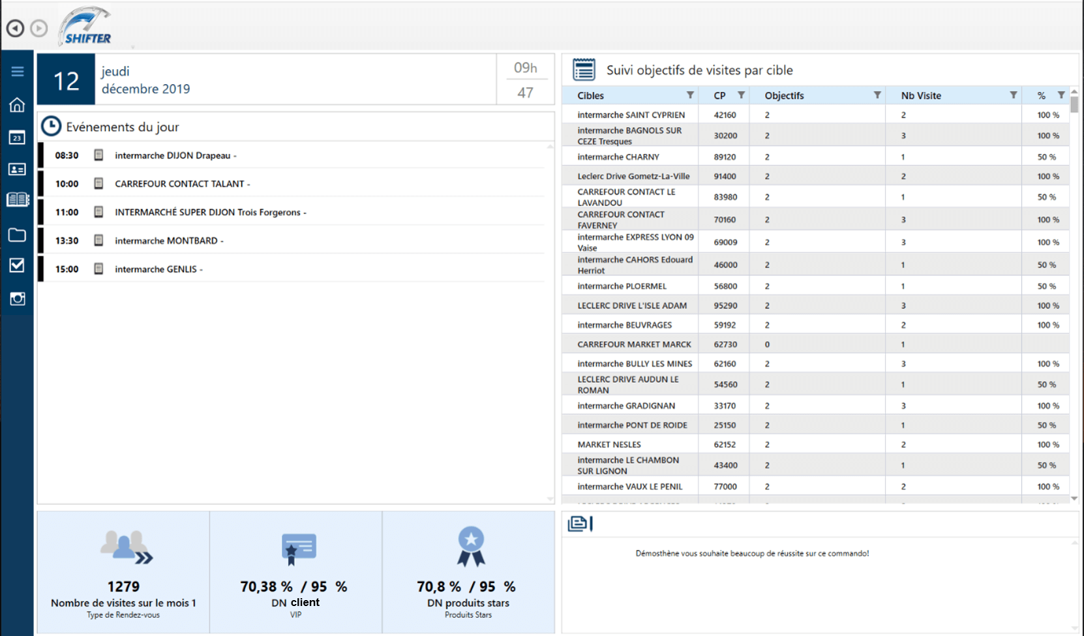The width and height of the screenshot is (1084, 636).
Task: Open filter on % column
Action: pyautogui.click(x=1061, y=95)
